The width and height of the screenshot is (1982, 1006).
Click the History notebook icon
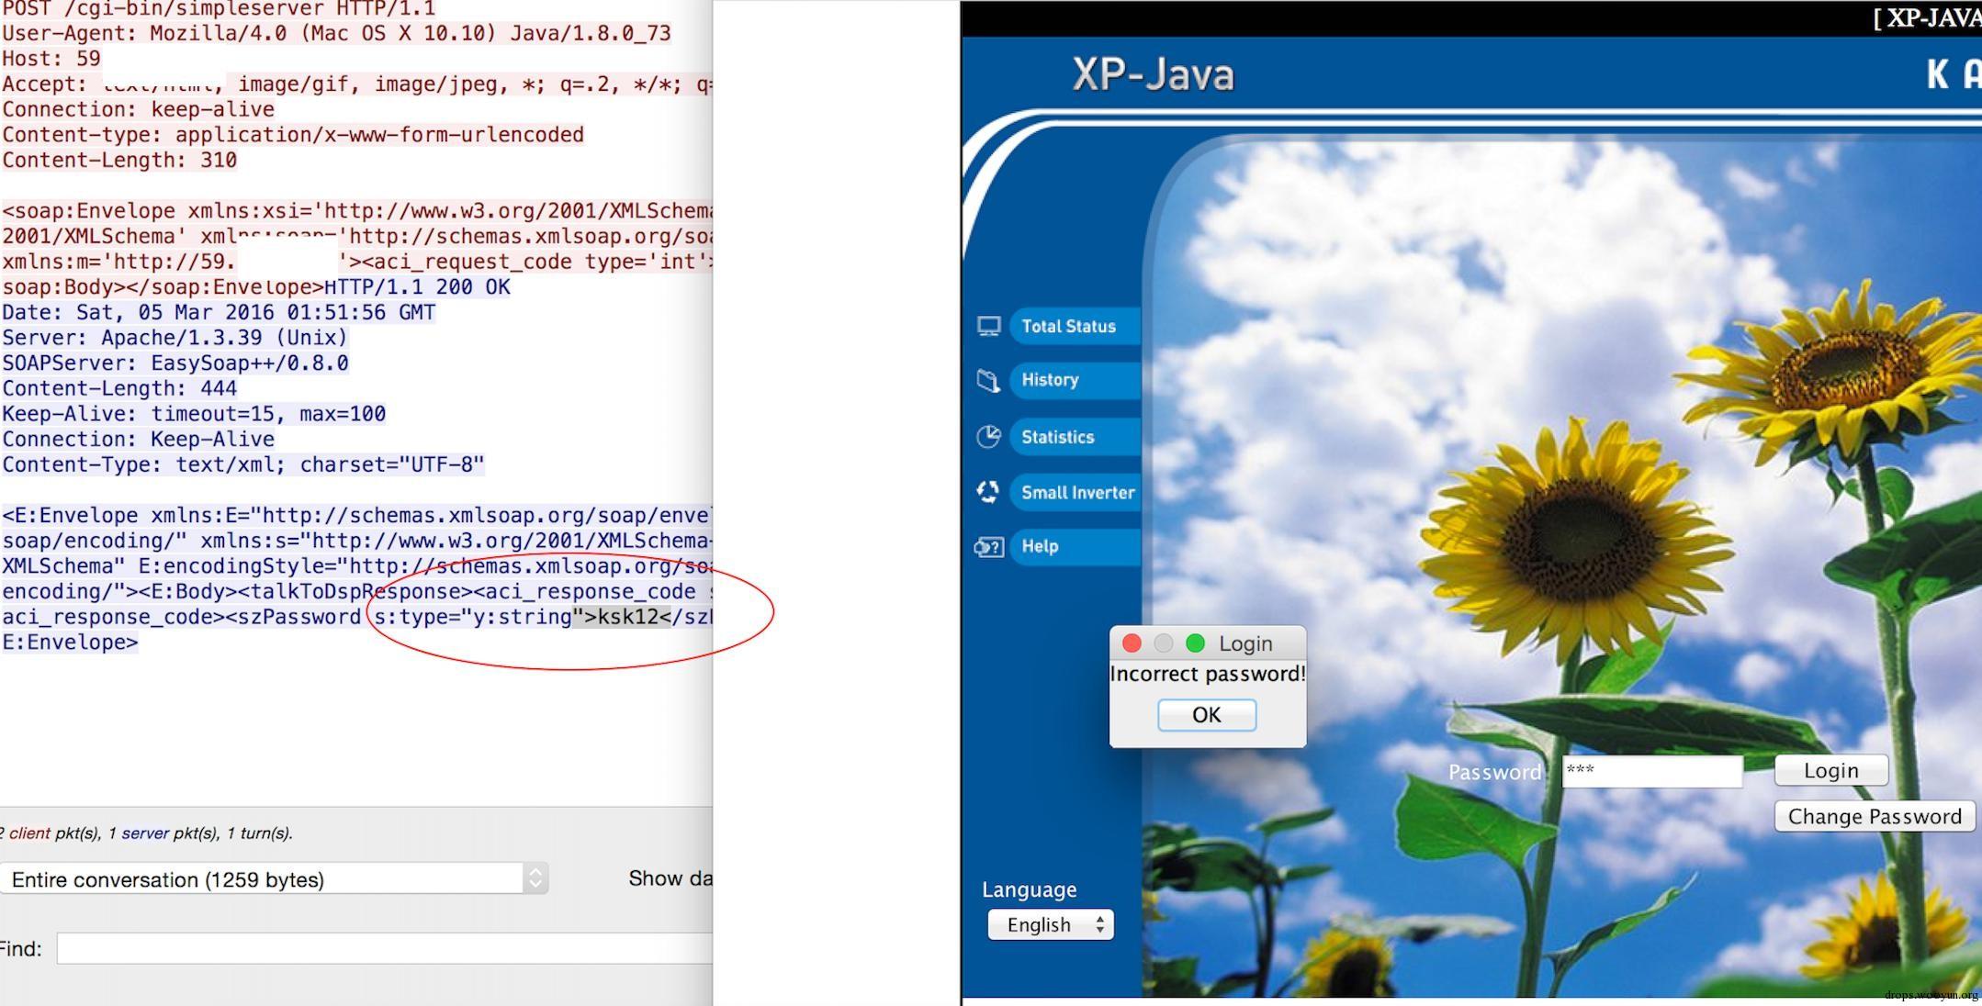[988, 380]
